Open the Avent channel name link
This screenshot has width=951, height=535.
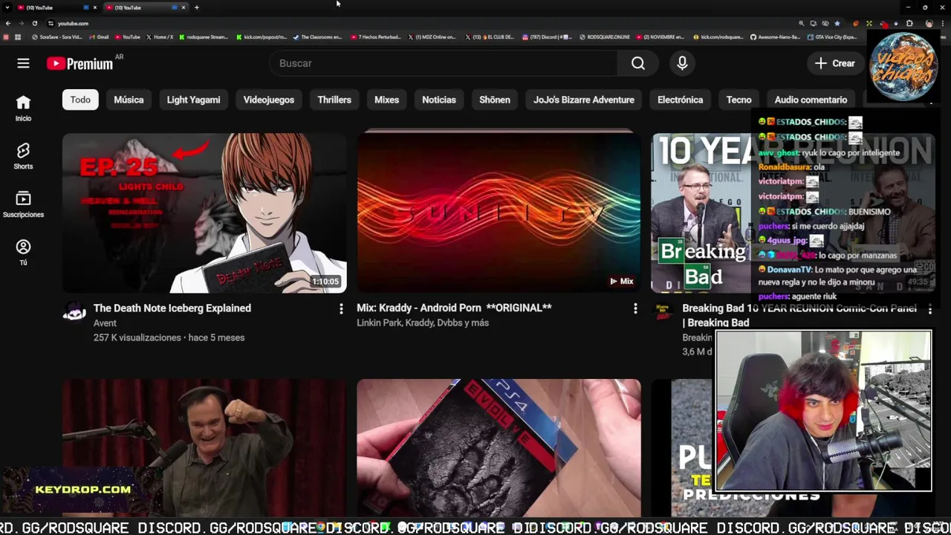click(105, 323)
